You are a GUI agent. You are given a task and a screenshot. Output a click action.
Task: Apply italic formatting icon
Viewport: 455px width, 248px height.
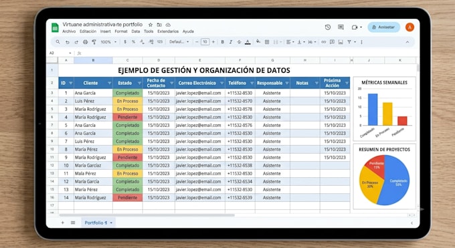click(x=230, y=42)
